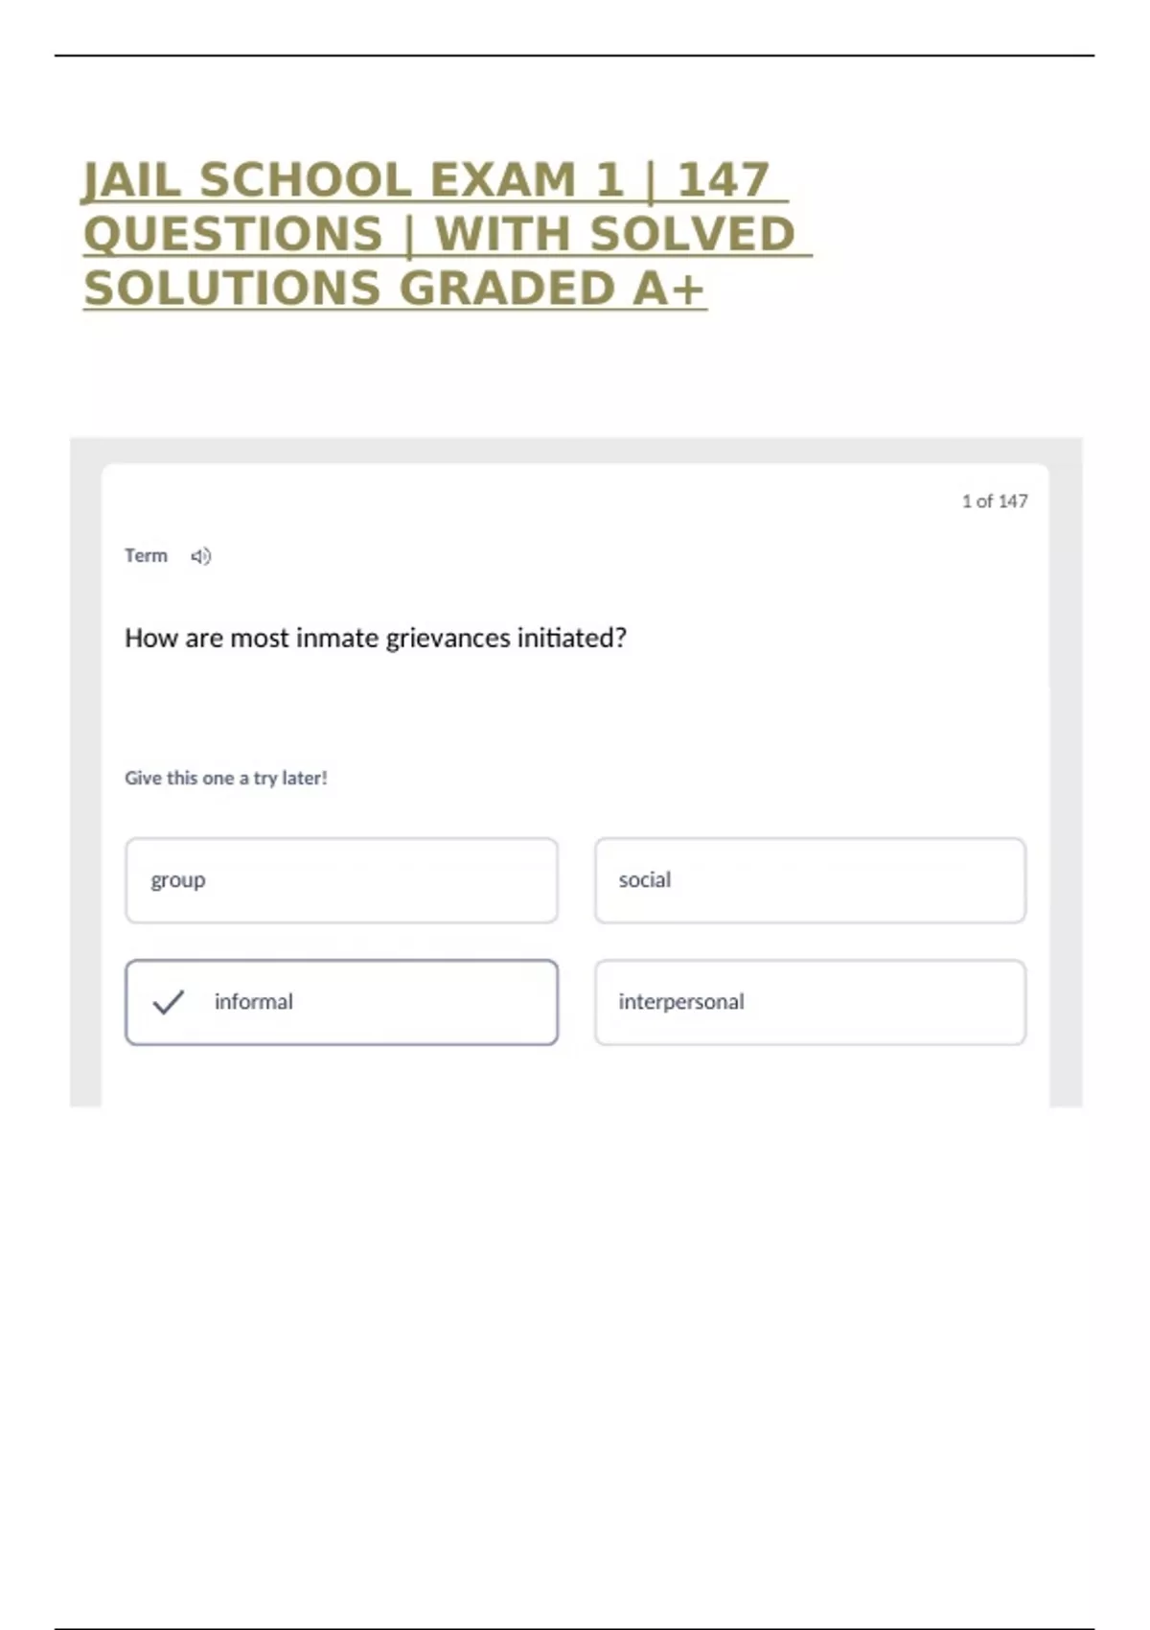Click the "QUESTIONS | WITH SOLVED" title line
Viewport: 1150px width, 1630px height.
[x=439, y=235]
